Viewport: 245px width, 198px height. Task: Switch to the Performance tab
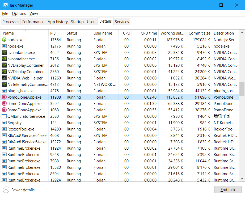[x=33, y=22]
